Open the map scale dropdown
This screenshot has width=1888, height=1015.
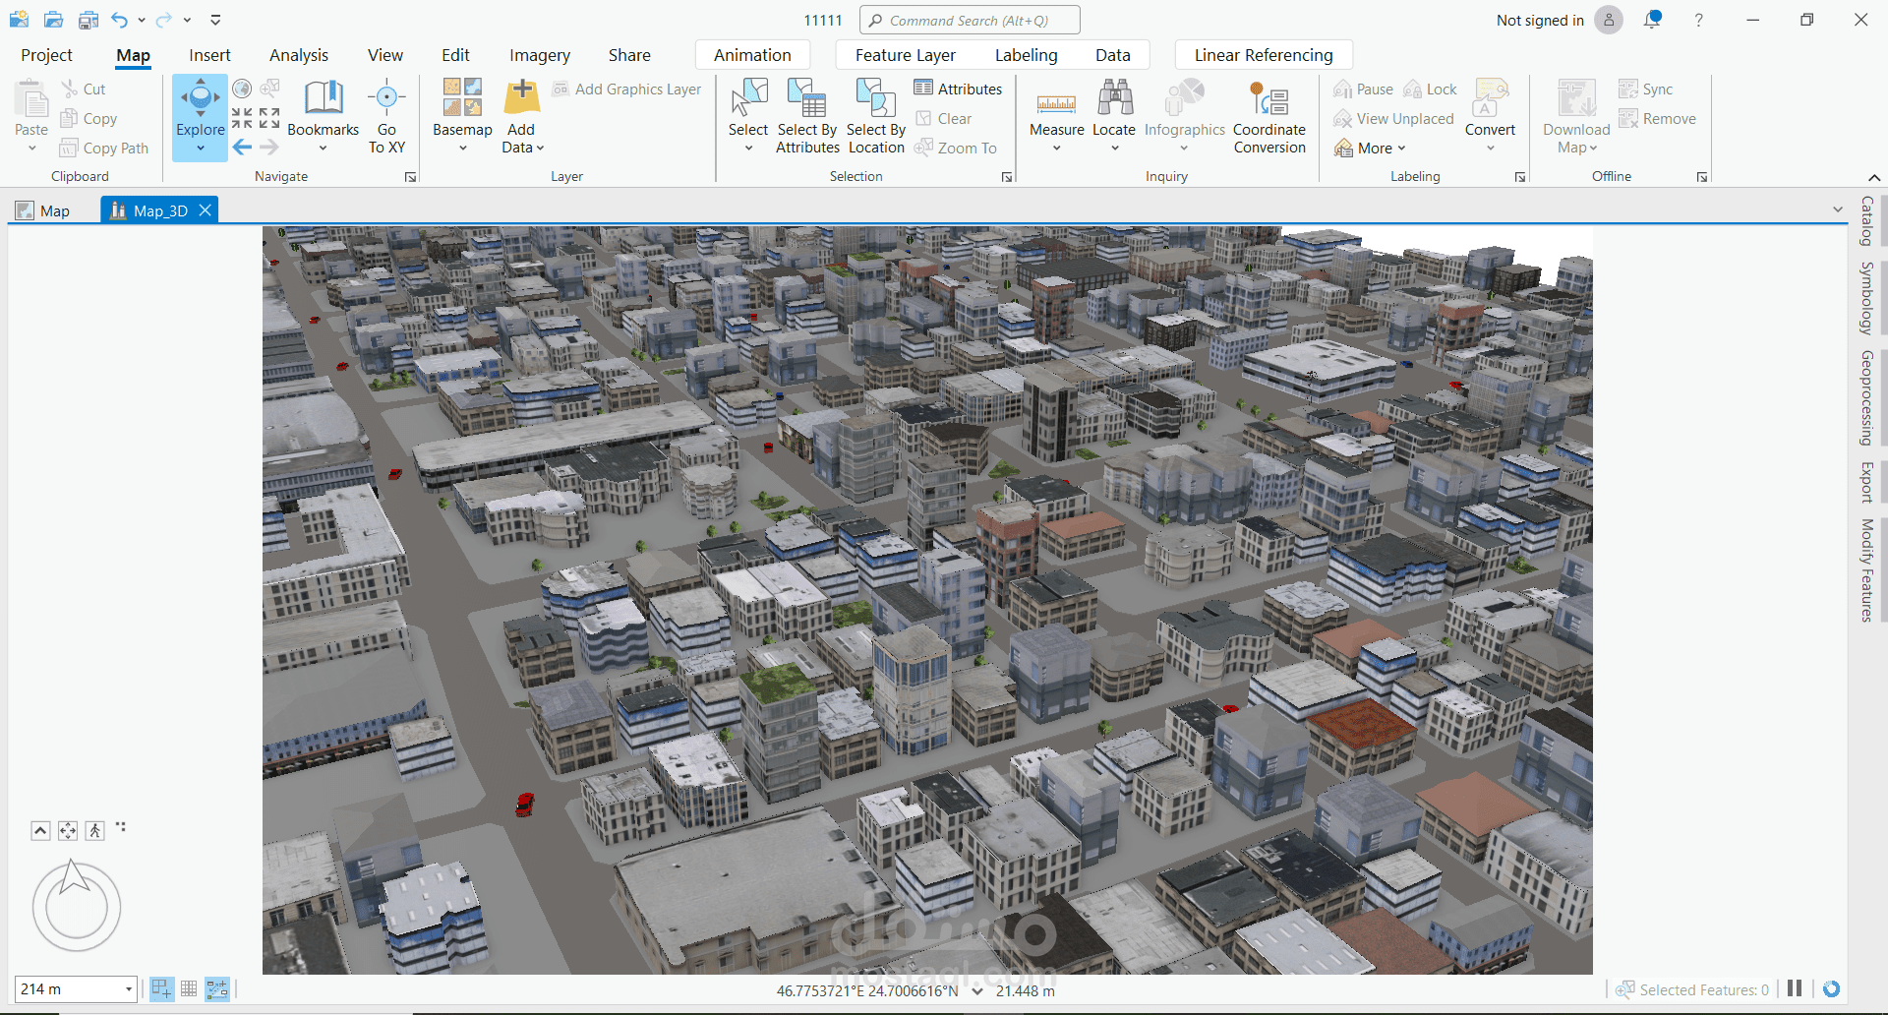pos(128,989)
